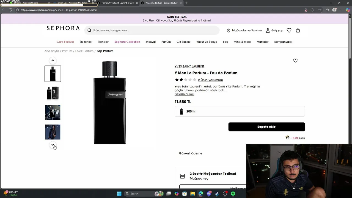Open browser Settings and more menu
The height and width of the screenshot is (198, 352).
pyautogui.click(x=341, y=10)
